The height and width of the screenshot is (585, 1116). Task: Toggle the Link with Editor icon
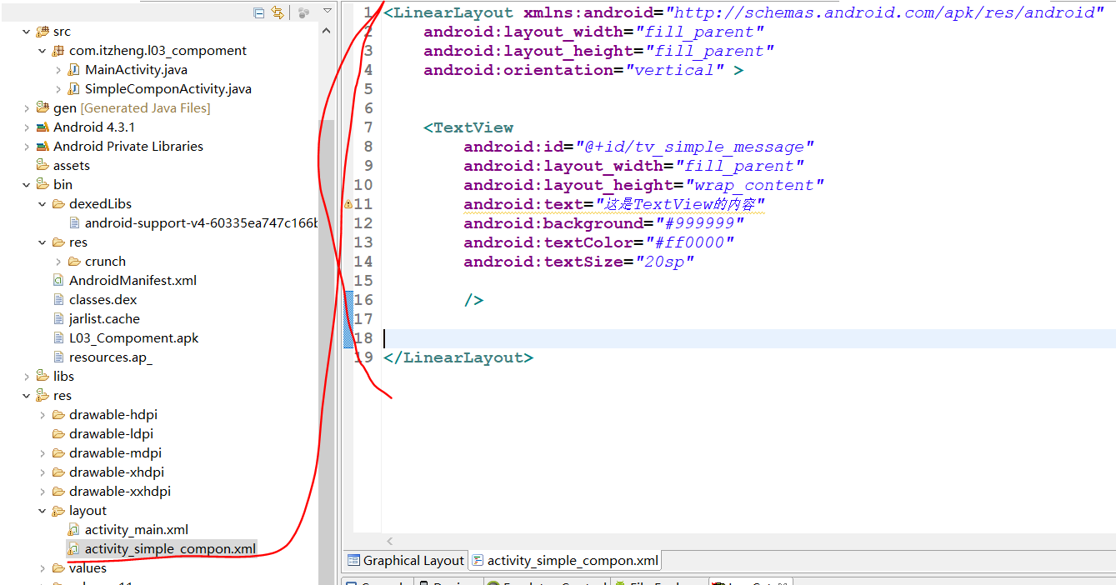pos(278,12)
